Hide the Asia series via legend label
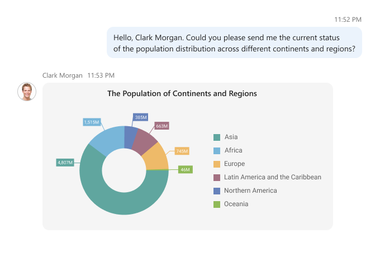380x257 pixels. click(231, 137)
